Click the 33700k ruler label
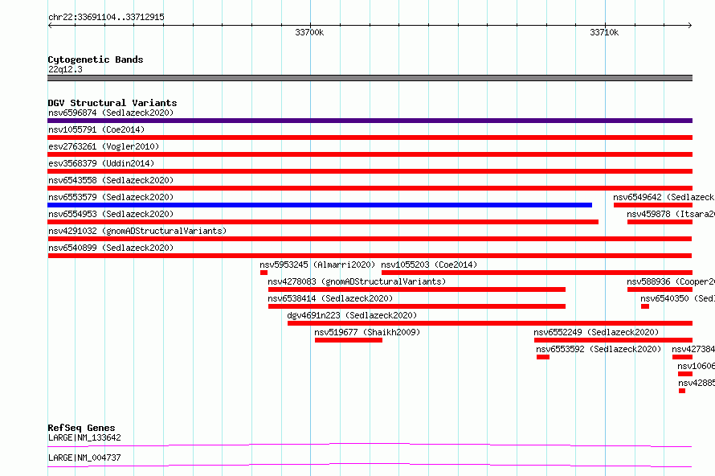The image size is (715, 476). coord(309,32)
